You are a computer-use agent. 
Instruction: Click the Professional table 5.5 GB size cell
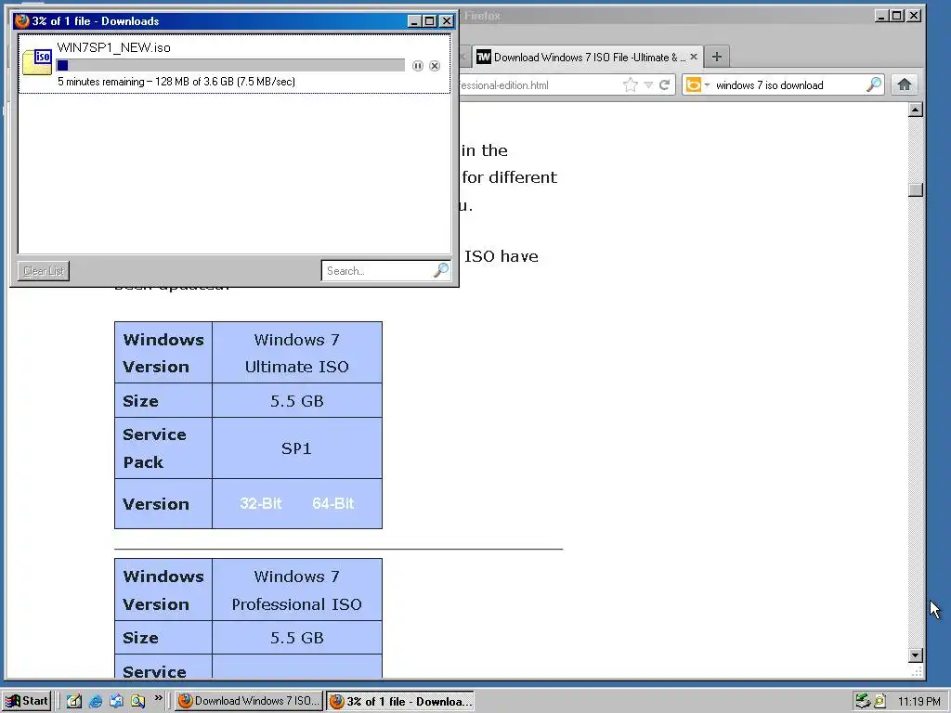pyautogui.click(x=296, y=637)
